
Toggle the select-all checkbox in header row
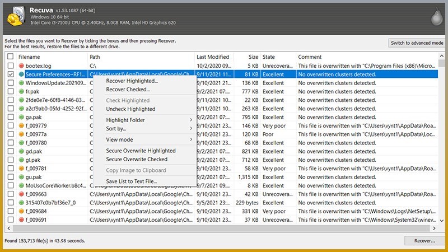[x=11, y=57]
